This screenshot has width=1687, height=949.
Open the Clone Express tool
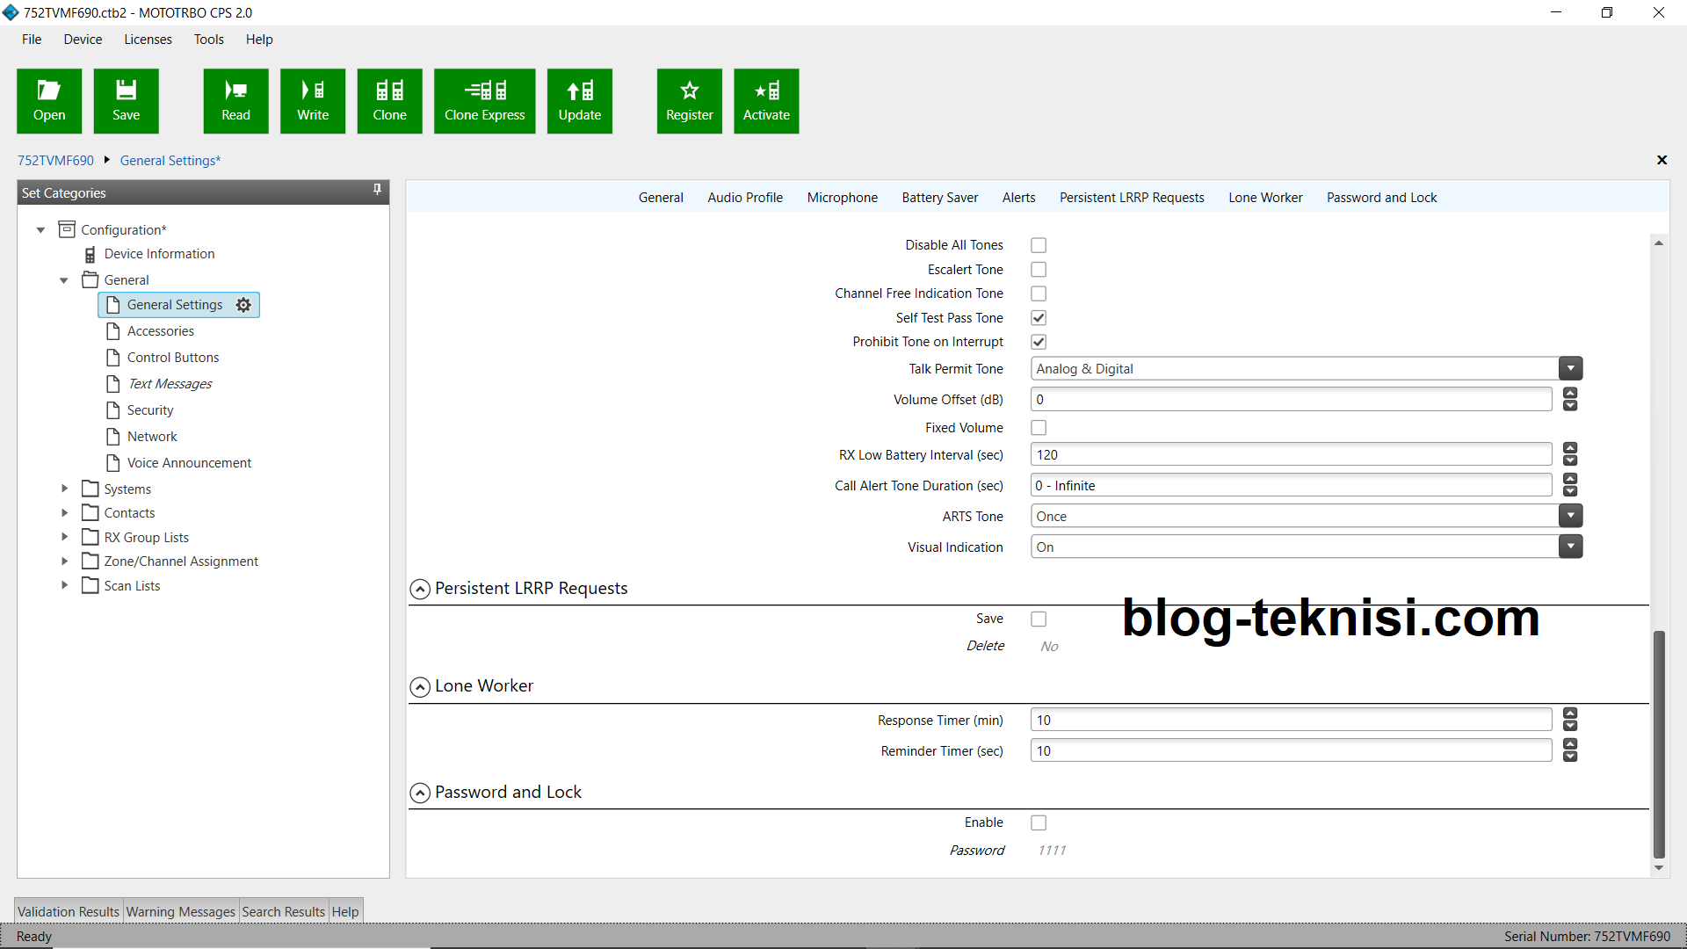point(484,100)
